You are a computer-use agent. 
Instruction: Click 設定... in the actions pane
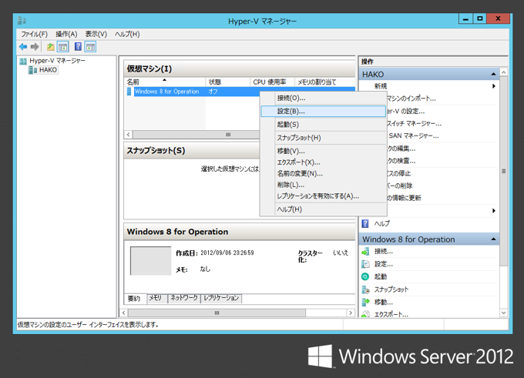coord(384,264)
